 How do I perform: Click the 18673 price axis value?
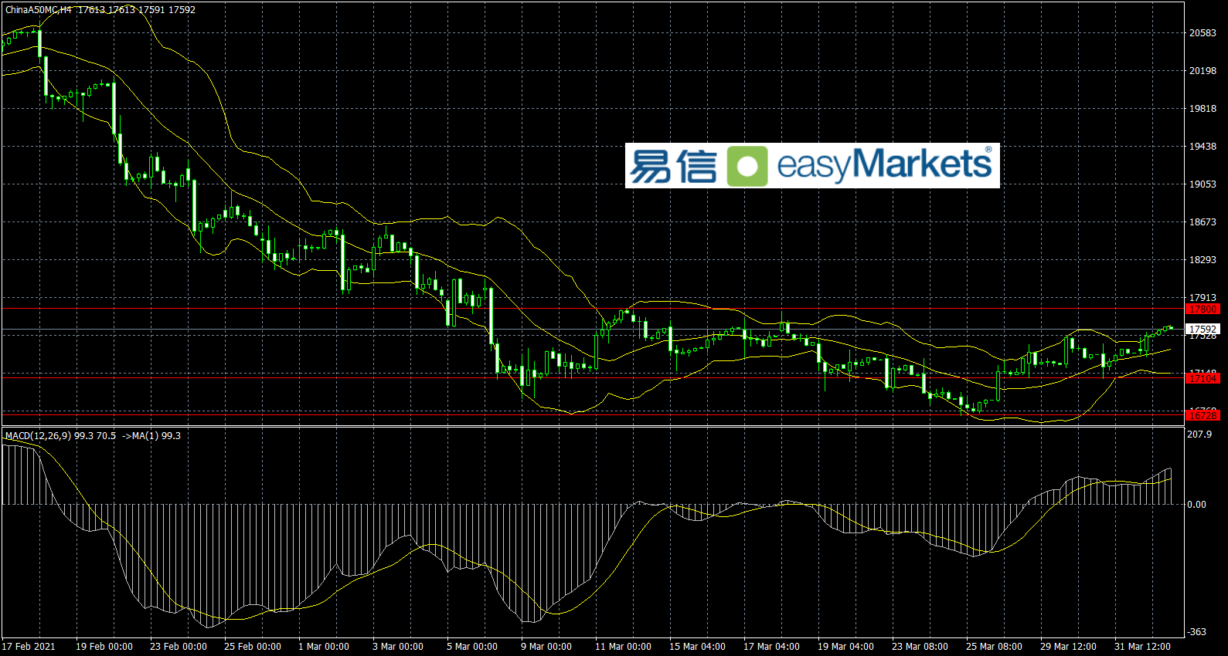(x=1202, y=222)
